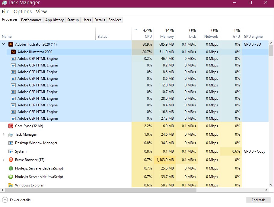Switch to the Performance tab
This screenshot has height=207, width=274.
coord(31,20)
